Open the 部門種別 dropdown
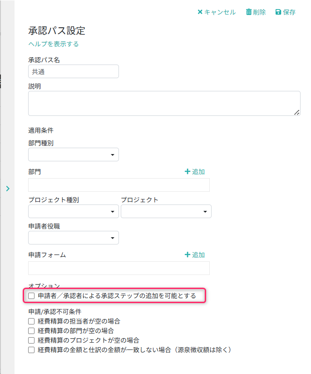 click(x=74, y=155)
